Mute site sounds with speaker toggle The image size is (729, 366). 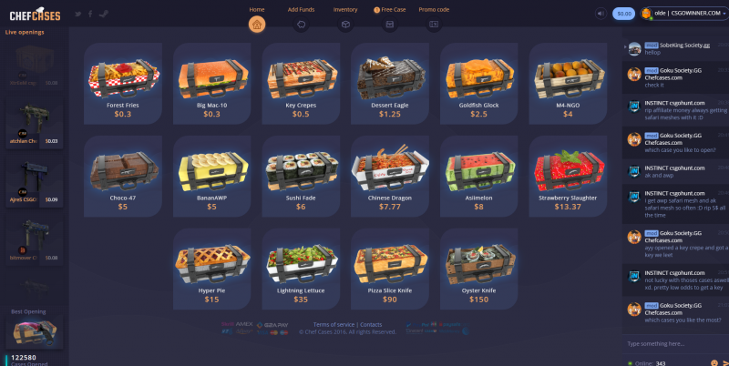[x=601, y=14]
